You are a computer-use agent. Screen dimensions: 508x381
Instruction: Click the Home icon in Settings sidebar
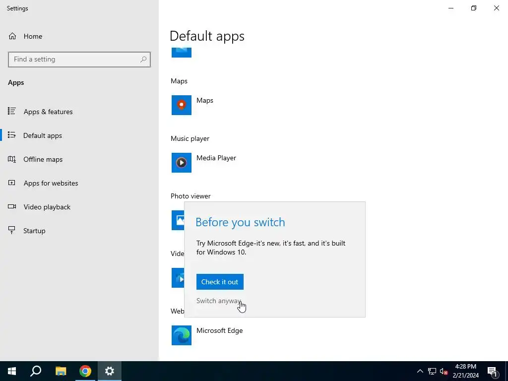[x=12, y=36]
